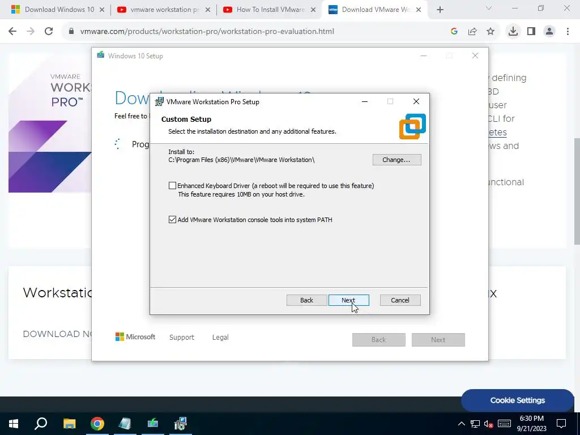The width and height of the screenshot is (580, 435).
Task: Click the Windows 10 Setup title icon
Action: (x=101, y=55)
